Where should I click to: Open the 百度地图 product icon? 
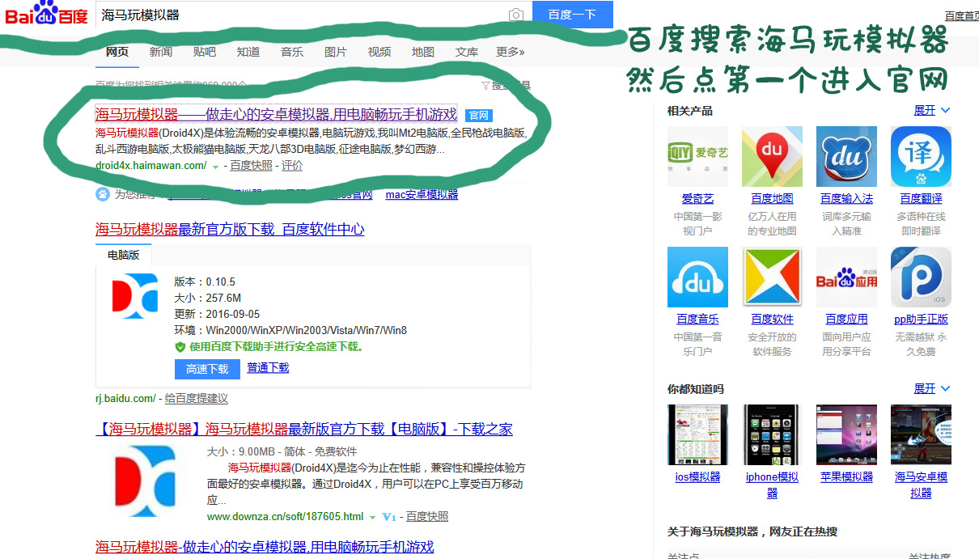772,156
